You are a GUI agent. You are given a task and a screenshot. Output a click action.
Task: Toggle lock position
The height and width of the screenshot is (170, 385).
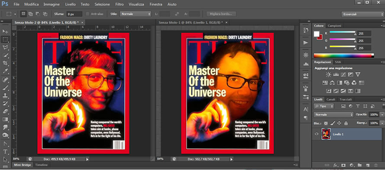(340, 123)
